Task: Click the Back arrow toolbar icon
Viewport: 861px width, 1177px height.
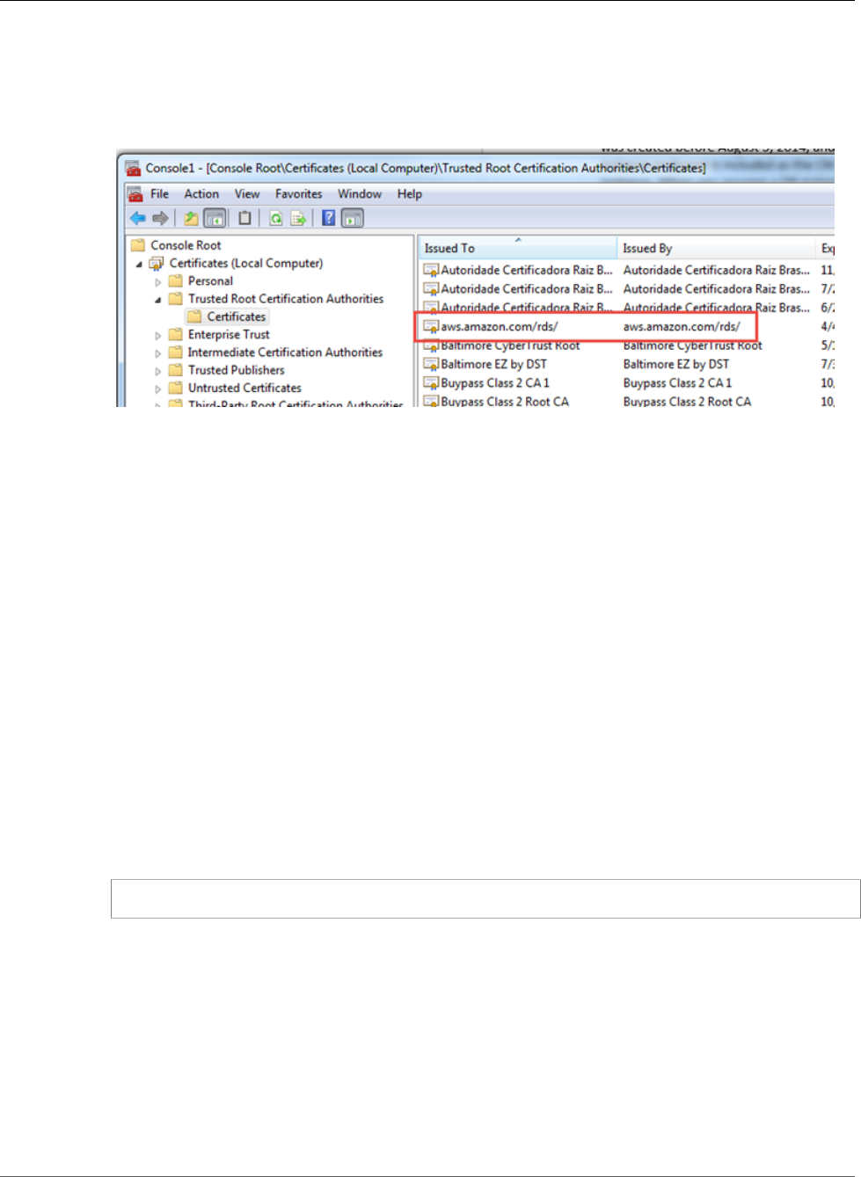Action: (138, 218)
